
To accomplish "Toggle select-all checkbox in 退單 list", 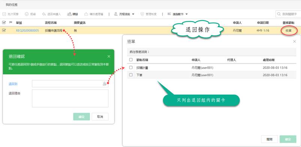I will coord(131,60).
